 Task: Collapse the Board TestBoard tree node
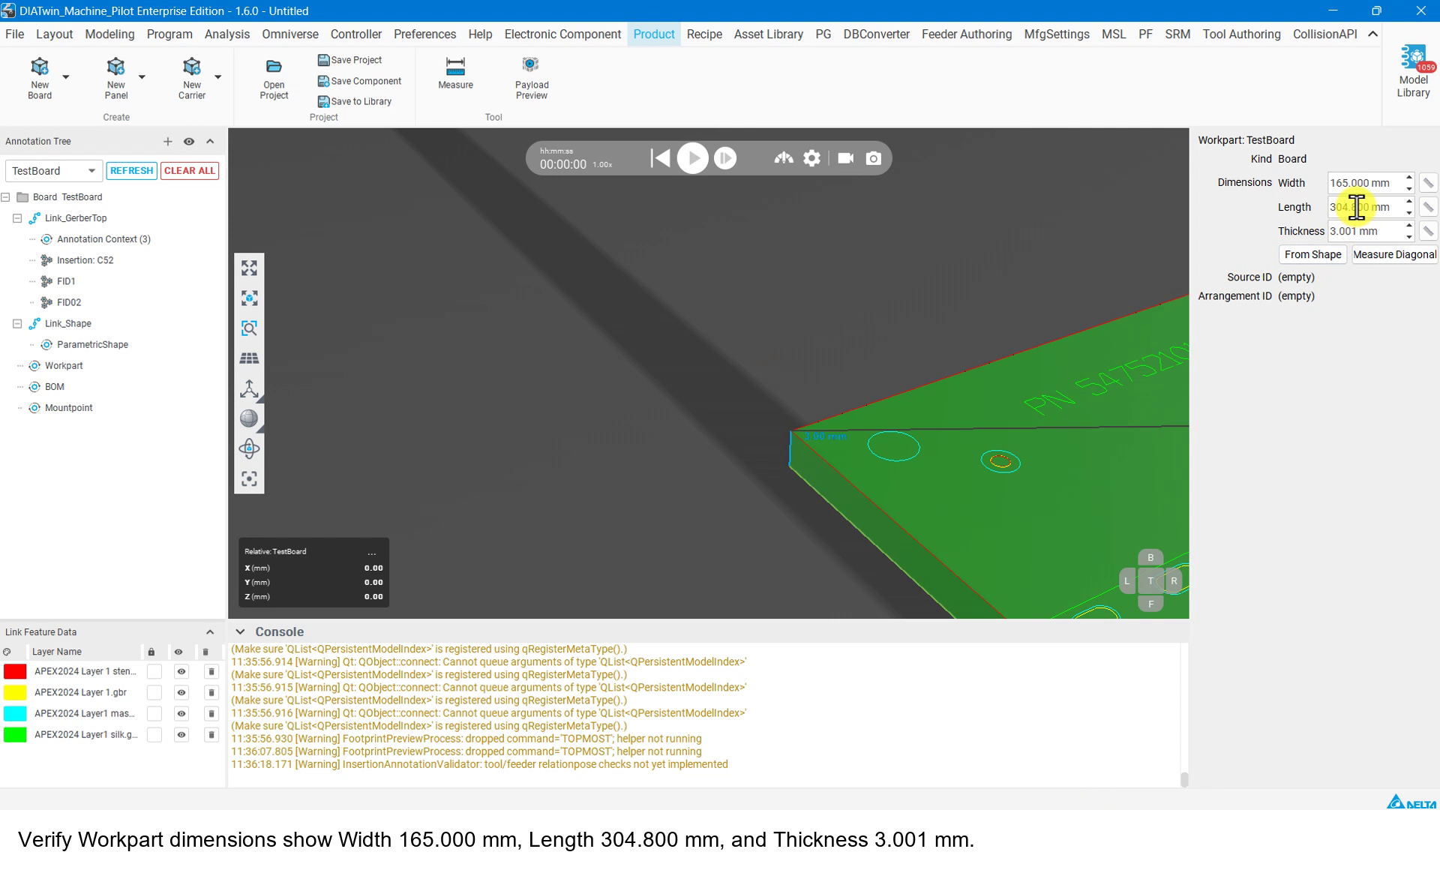click(6, 197)
